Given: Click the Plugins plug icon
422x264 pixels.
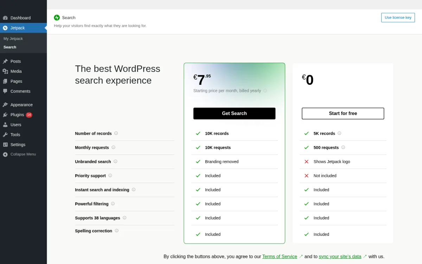Looking at the screenshot, I should tap(5, 115).
